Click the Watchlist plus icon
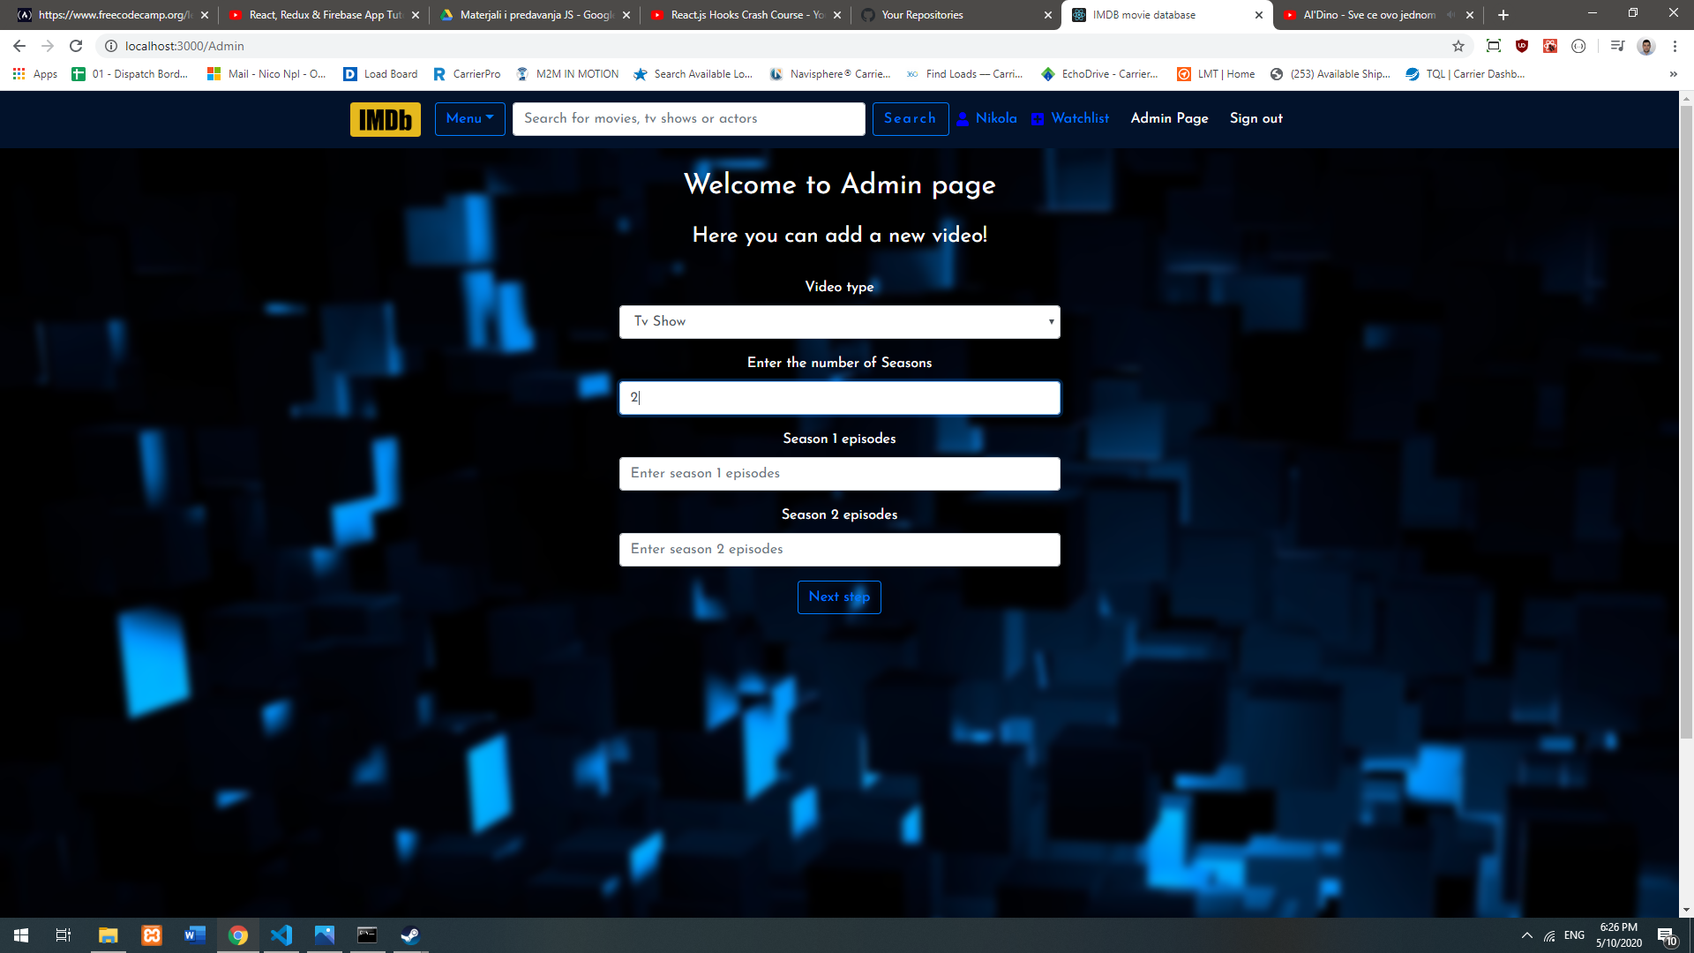 [1038, 119]
